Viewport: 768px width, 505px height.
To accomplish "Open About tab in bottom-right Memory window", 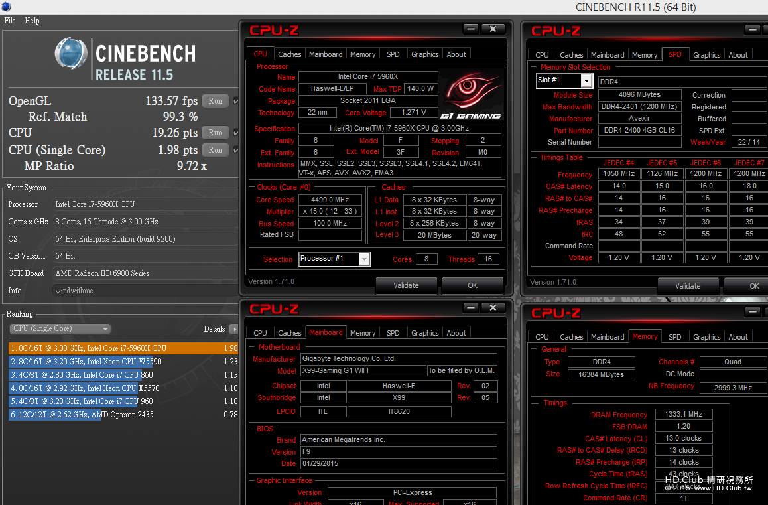I will click(x=738, y=337).
